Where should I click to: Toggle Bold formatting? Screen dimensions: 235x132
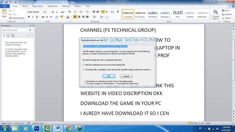click(x=29, y=17)
